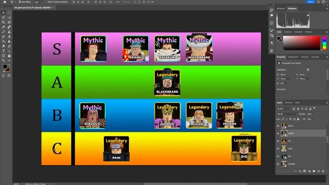Click the Share button
This screenshot has width=329, height=185.
tap(310, 2)
